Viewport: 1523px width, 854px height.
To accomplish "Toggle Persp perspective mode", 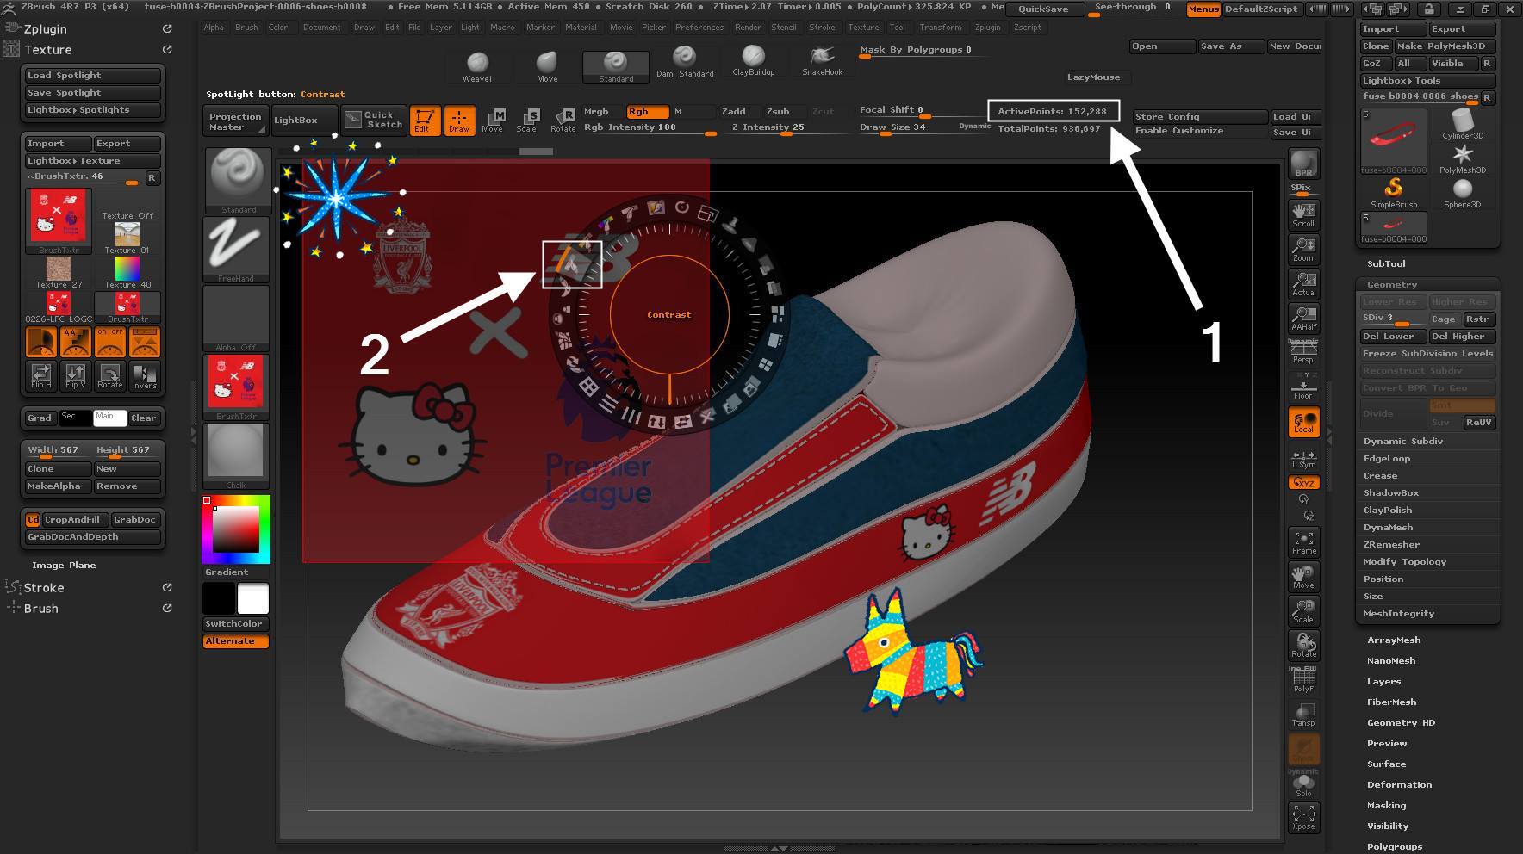I will pos(1303,351).
